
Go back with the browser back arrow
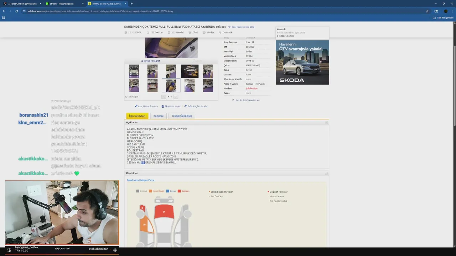pos(4,11)
